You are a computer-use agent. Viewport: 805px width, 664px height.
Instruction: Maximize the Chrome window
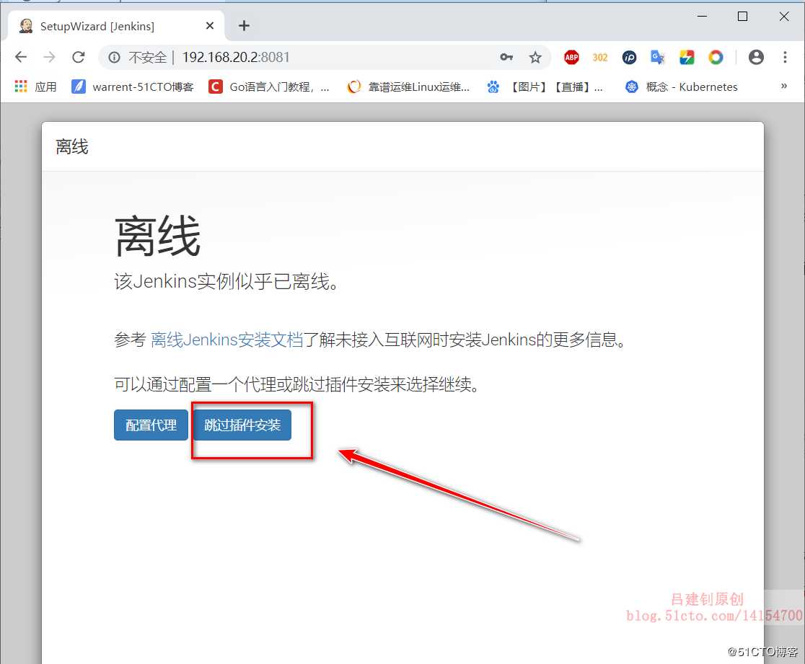(742, 17)
